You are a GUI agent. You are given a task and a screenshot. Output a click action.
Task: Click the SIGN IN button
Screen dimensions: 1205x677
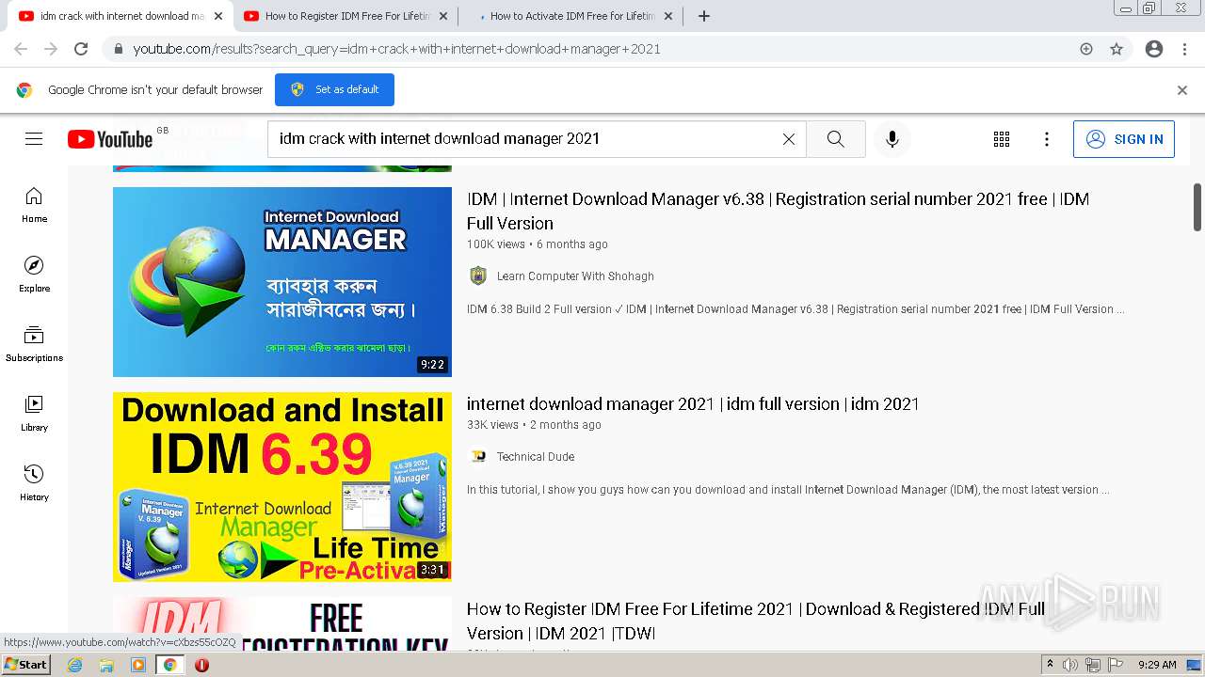point(1124,139)
